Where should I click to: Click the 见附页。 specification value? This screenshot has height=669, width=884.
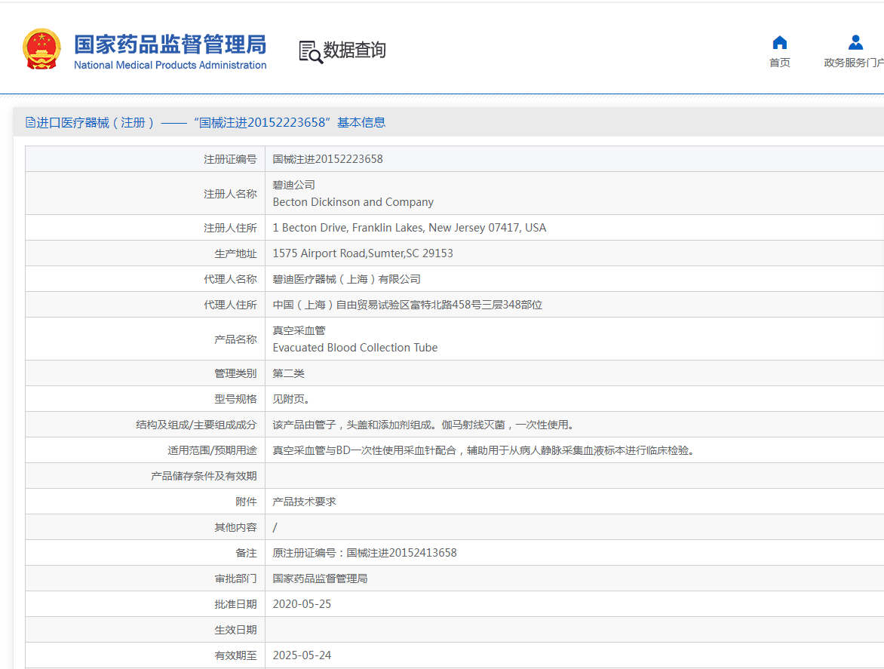[x=291, y=399]
